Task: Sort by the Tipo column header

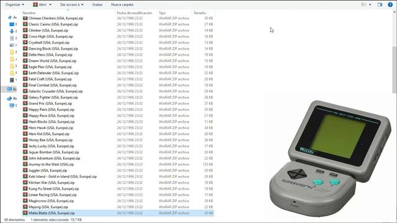Action: 162,13
